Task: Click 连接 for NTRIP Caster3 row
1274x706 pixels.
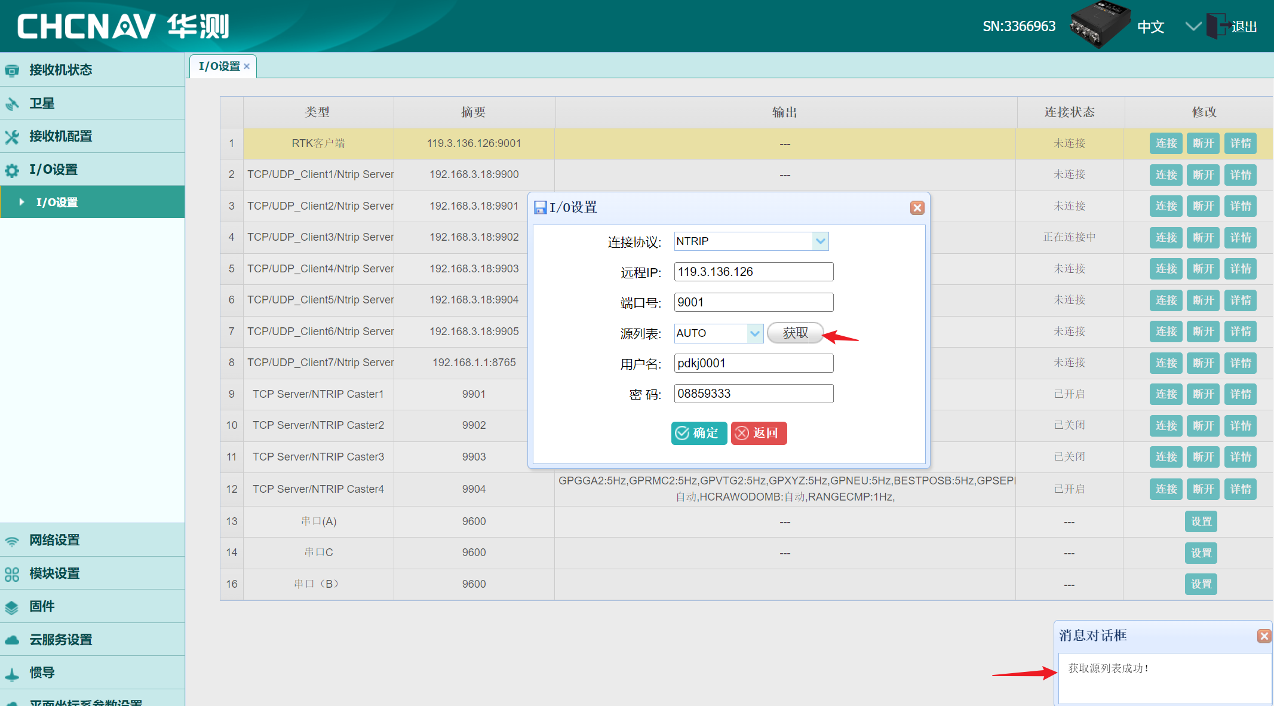Action: pyautogui.click(x=1166, y=457)
